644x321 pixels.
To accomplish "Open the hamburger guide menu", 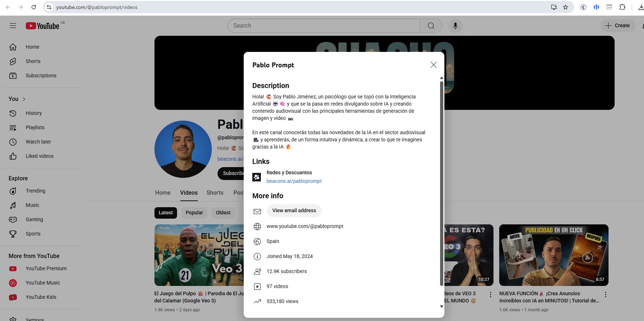I will [x=13, y=26].
